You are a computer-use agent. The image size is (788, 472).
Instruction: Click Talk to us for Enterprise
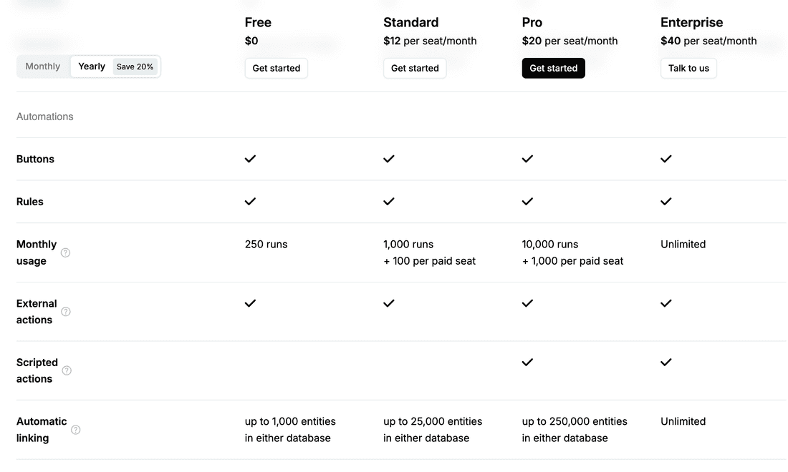coord(688,68)
